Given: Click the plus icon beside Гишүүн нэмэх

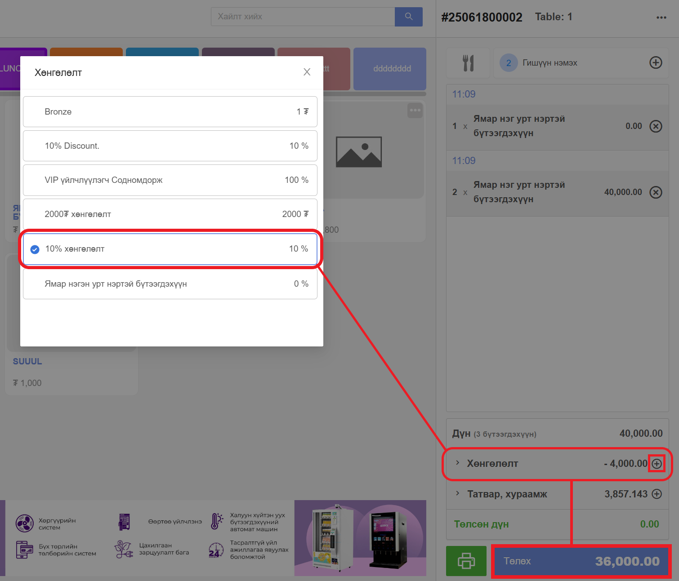Looking at the screenshot, I should [656, 63].
